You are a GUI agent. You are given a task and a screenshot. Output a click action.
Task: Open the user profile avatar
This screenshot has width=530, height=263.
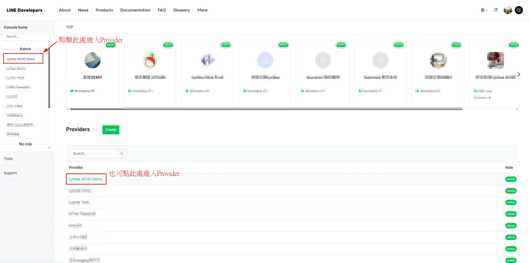tap(508, 10)
